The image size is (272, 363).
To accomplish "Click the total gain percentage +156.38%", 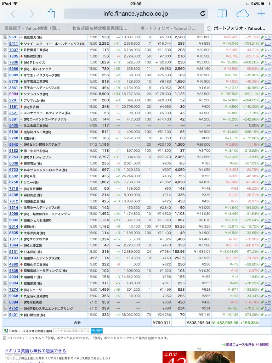I will 249,323.
